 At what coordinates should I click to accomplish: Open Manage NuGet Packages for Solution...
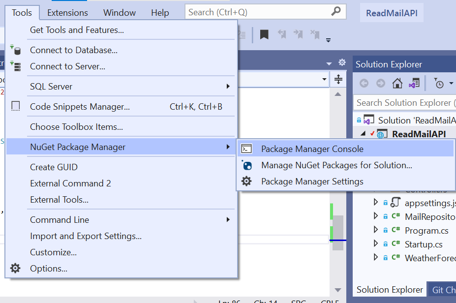pyautogui.click(x=345, y=165)
